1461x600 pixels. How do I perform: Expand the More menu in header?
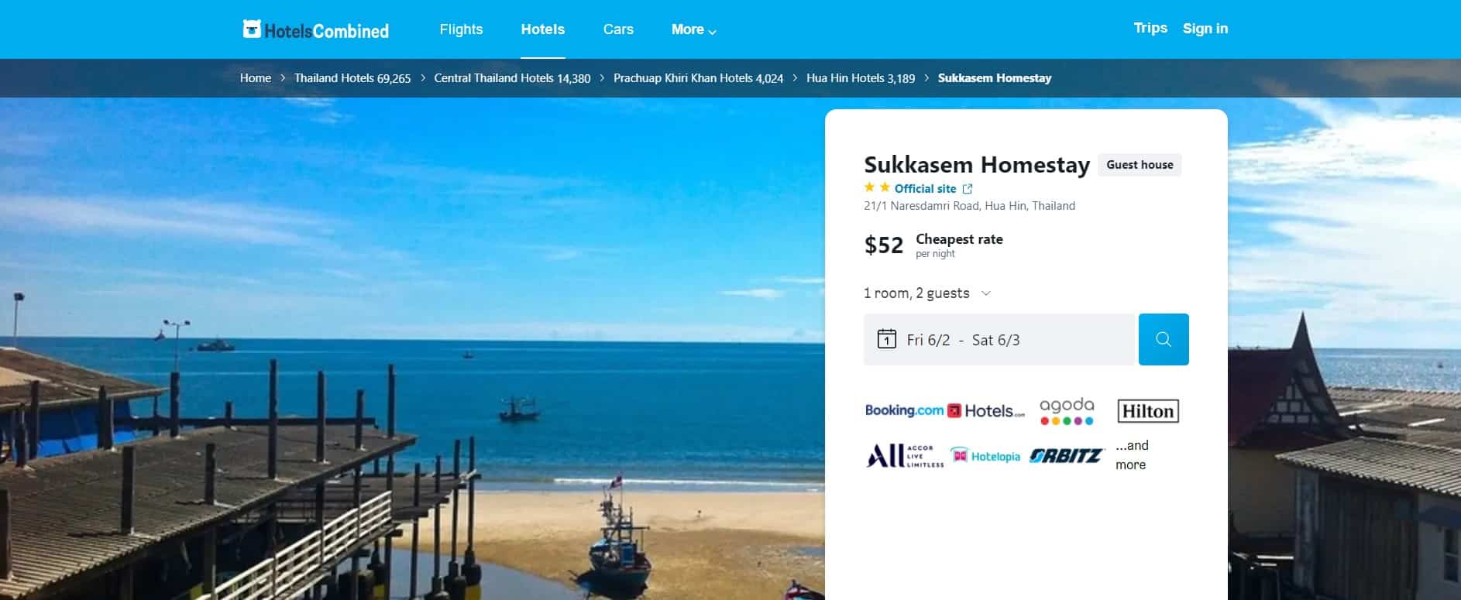click(694, 29)
